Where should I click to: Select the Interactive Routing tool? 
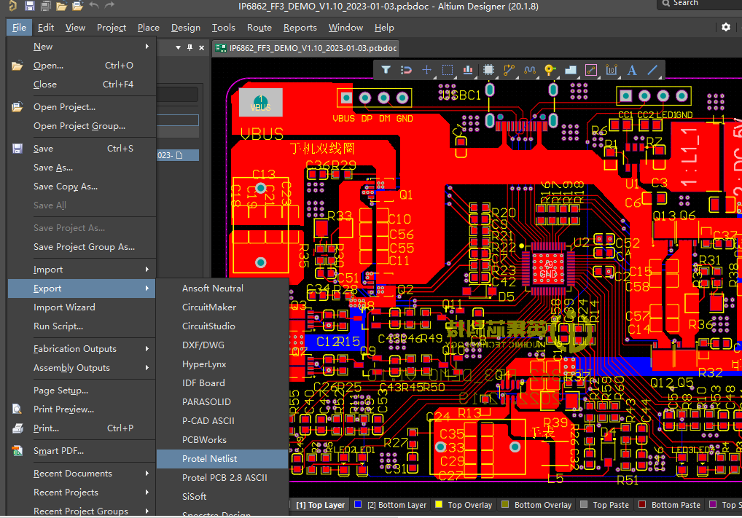tap(509, 70)
